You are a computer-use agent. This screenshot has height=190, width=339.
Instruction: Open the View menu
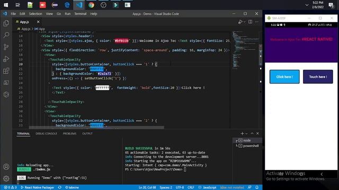tap(49, 14)
